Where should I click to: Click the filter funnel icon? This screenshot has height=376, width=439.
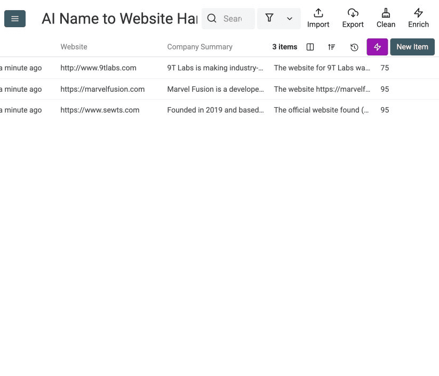pos(269,18)
